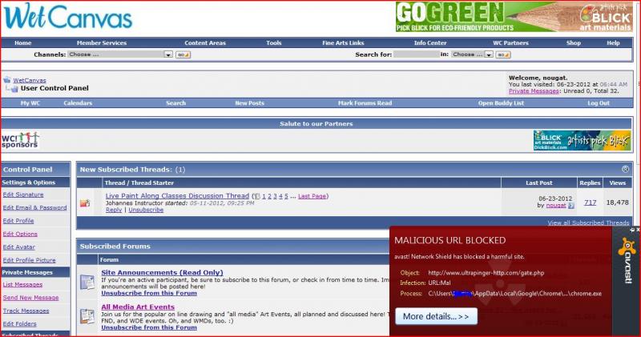Open Edit Folders
Screen dimensions: 641x337
(19, 324)
